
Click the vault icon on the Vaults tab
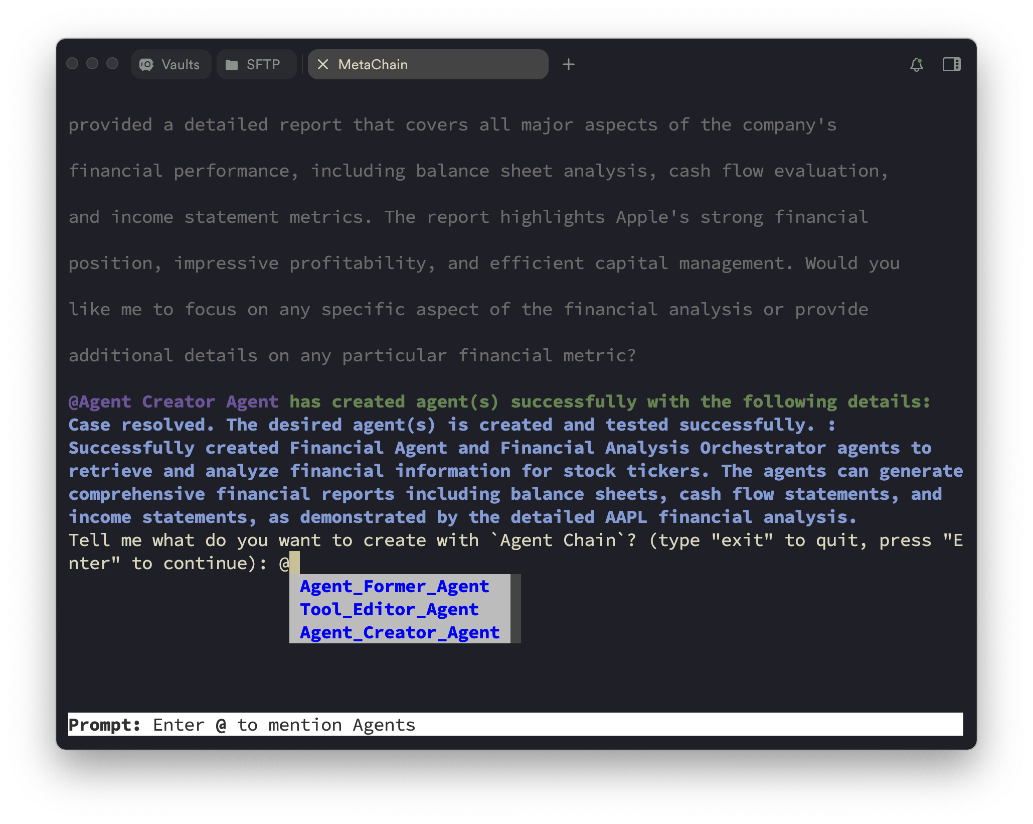click(146, 64)
